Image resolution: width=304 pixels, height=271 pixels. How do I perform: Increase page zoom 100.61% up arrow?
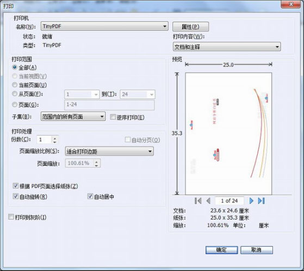click(x=97, y=161)
